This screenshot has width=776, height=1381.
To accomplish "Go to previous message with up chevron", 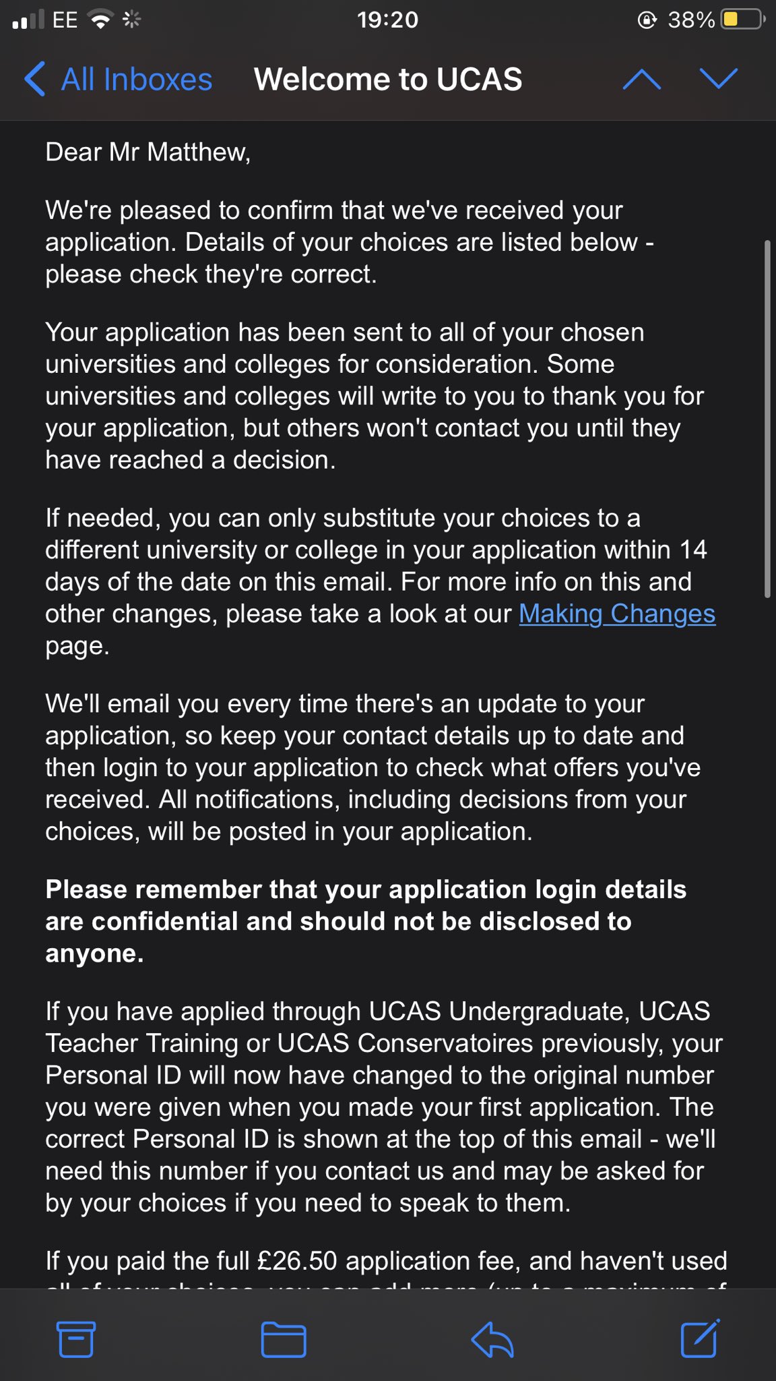I will click(x=641, y=80).
